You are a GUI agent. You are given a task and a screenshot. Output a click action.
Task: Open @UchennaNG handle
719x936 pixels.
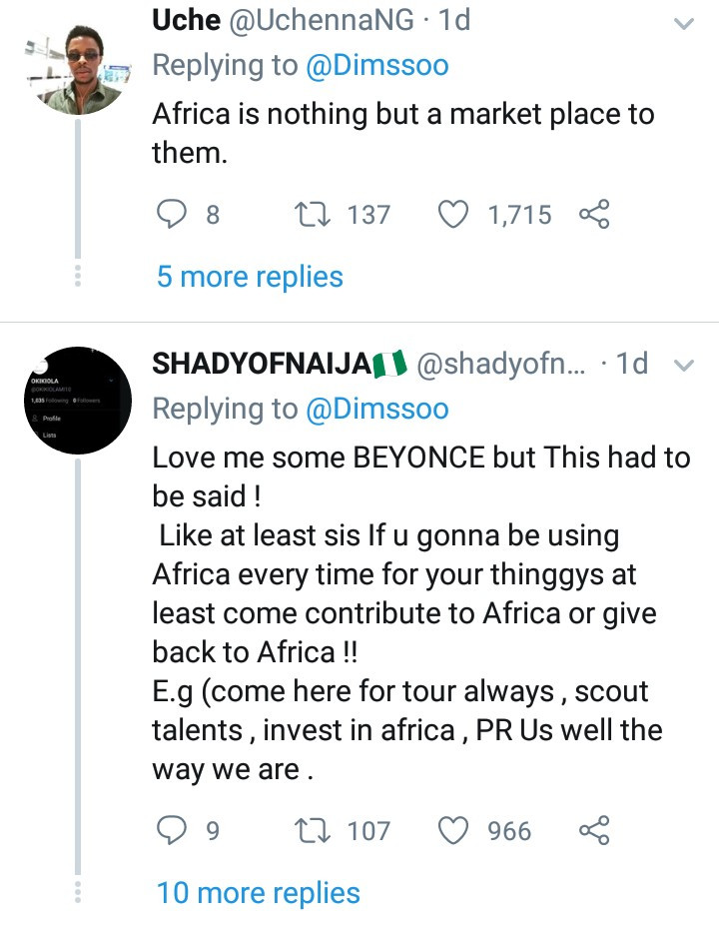[322, 20]
